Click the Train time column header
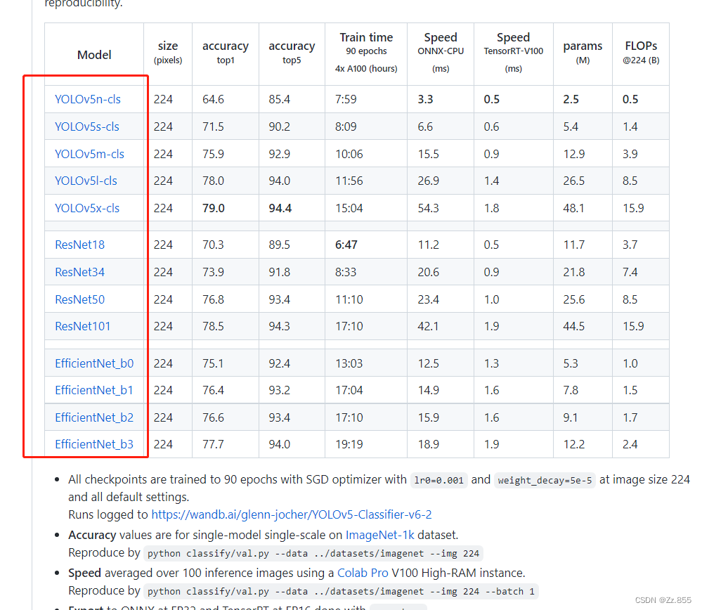This screenshot has width=702, height=610. click(366, 53)
